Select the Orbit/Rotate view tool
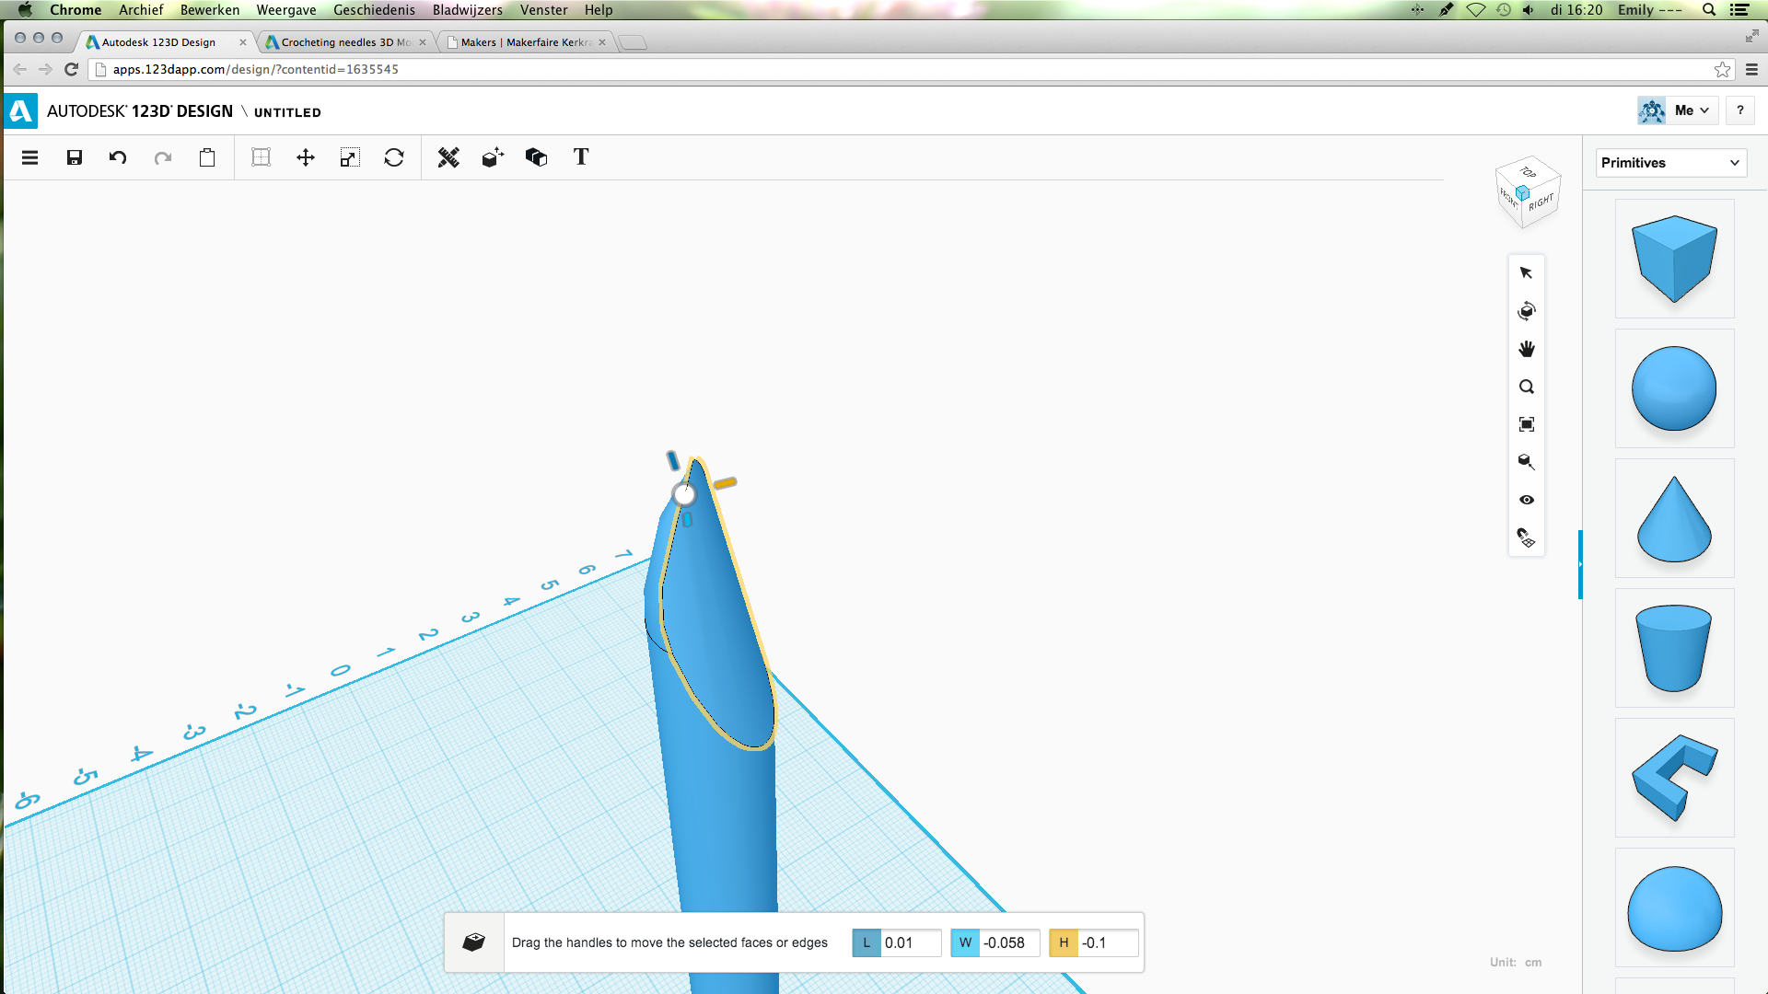 (x=1528, y=311)
